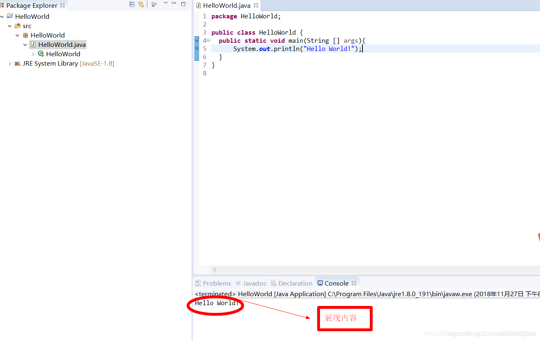The image size is (540, 341).
Task: Click the greyed Focus on Active Task icon
Action: [x=154, y=4]
